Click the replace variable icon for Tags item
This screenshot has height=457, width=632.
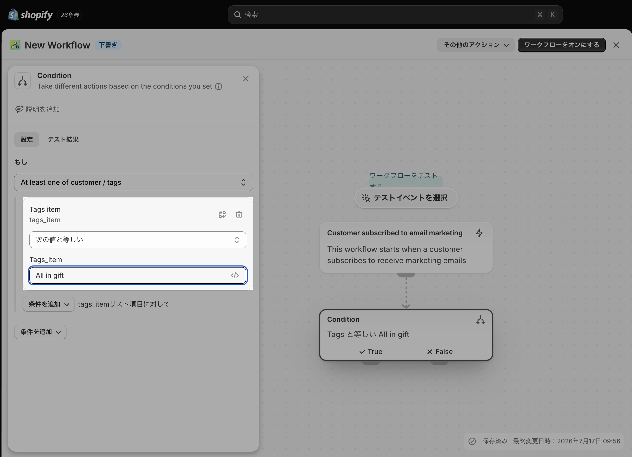point(222,215)
